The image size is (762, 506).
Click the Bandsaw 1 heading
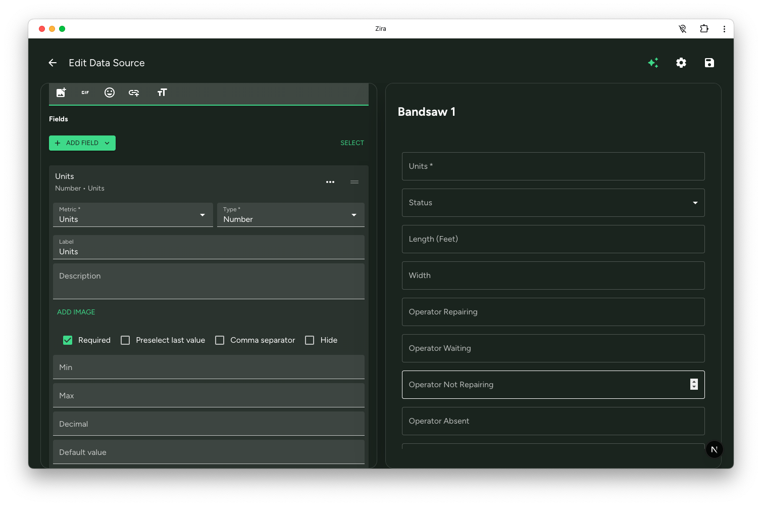[x=427, y=112]
